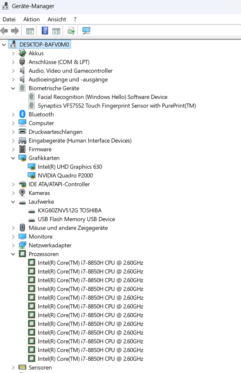Select the DESKTOP-BAFV0M0 computer name
This screenshot has width=241, height=373.
(44, 45)
